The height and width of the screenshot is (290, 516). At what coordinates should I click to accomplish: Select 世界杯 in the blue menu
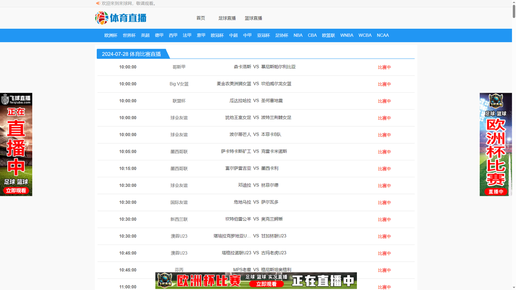(x=129, y=35)
